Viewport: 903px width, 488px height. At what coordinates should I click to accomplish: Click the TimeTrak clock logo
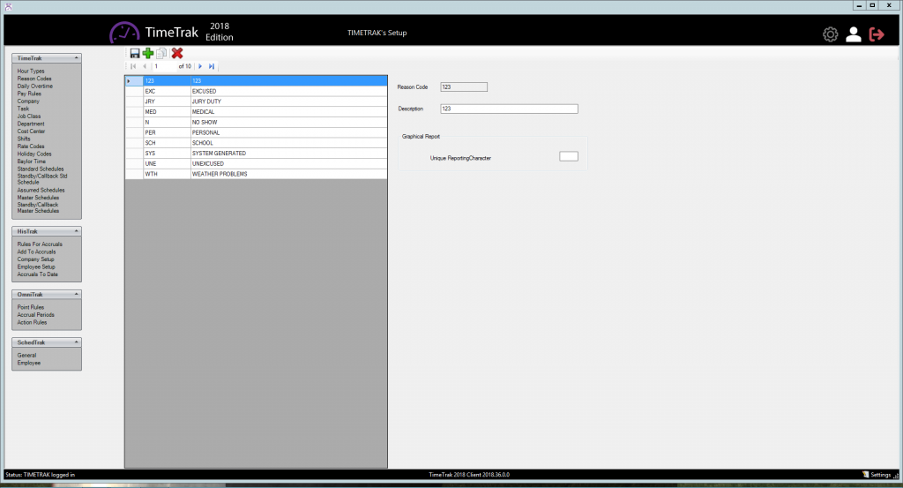(124, 33)
